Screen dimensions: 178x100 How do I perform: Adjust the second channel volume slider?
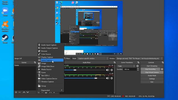point(96,78)
